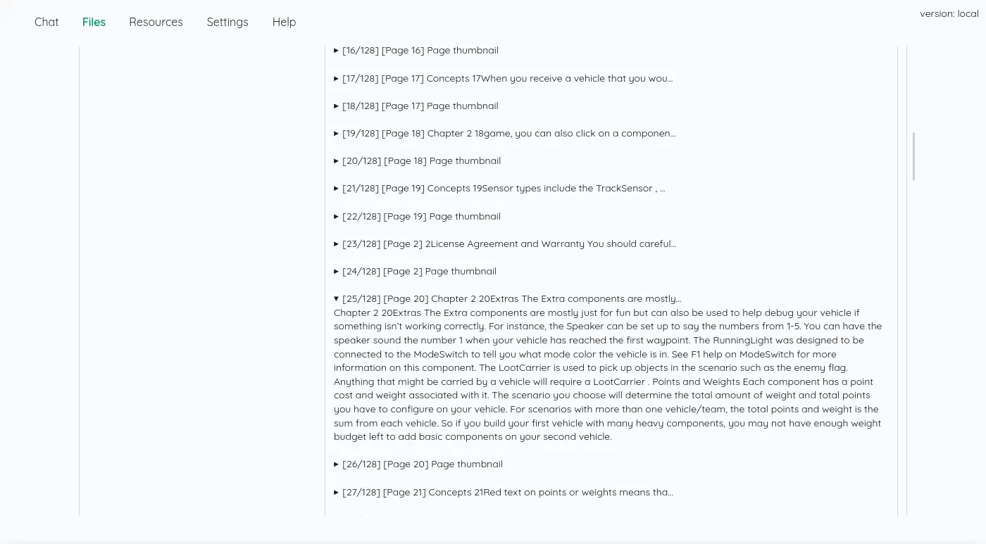
Task: Open the Help tab
Action: point(284,22)
